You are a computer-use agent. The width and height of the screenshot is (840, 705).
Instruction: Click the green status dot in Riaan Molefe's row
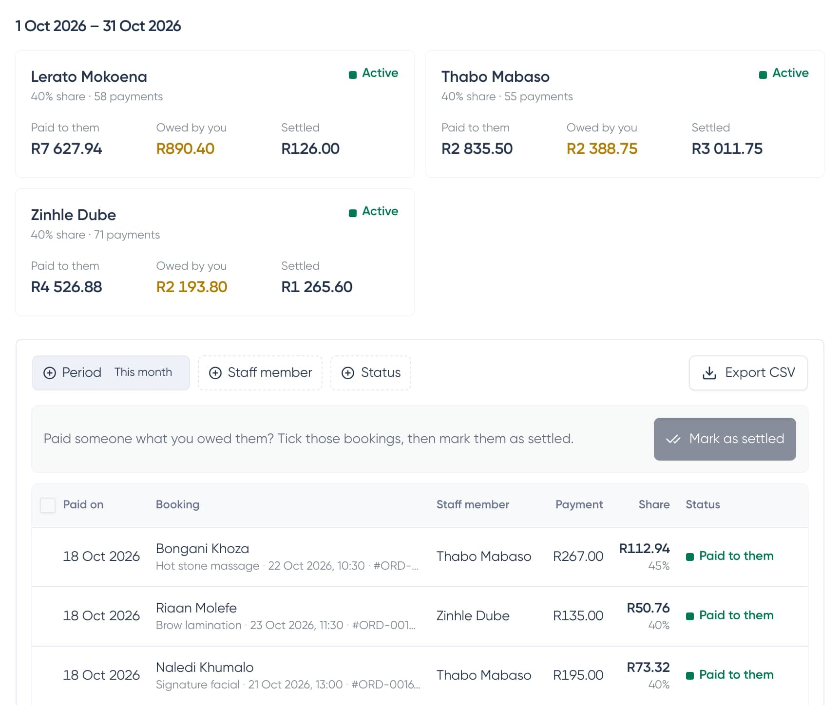[x=690, y=616]
